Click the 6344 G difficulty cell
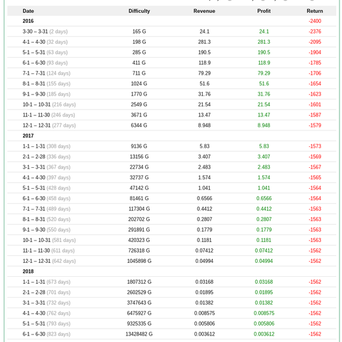Viewport: 342px width, 342px height. point(139,125)
